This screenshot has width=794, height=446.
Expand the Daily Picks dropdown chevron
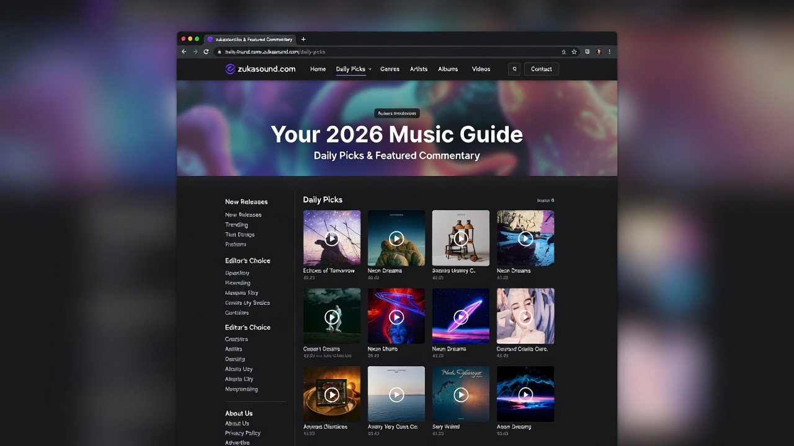[x=370, y=69]
